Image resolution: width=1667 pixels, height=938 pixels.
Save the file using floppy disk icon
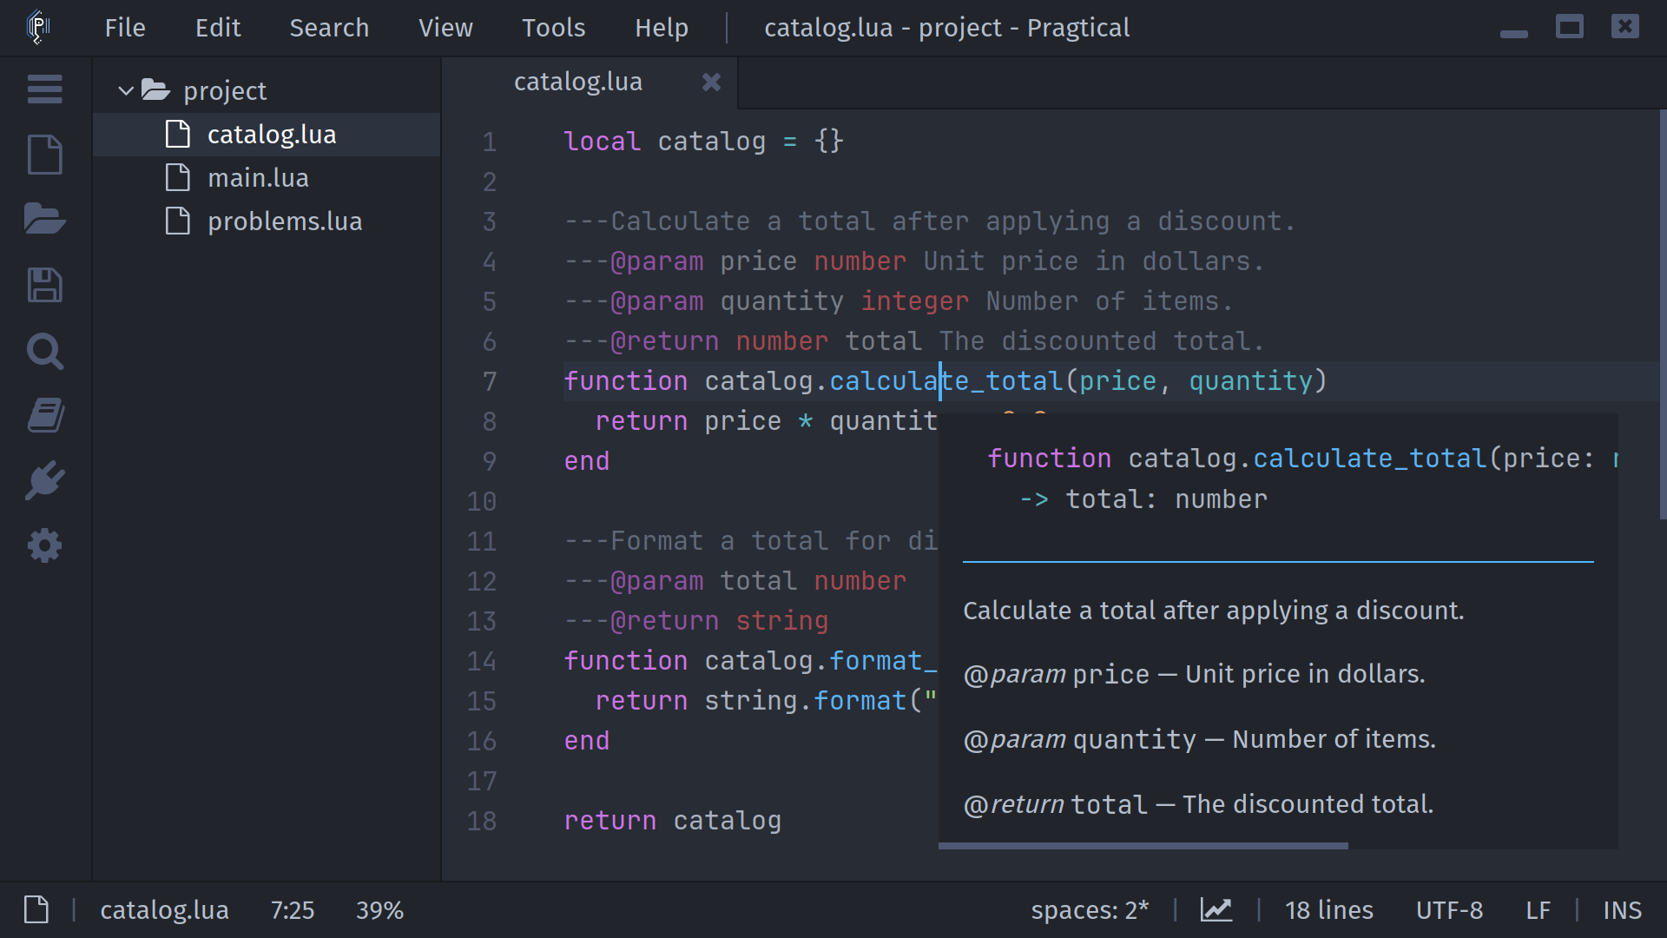click(x=44, y=285)
